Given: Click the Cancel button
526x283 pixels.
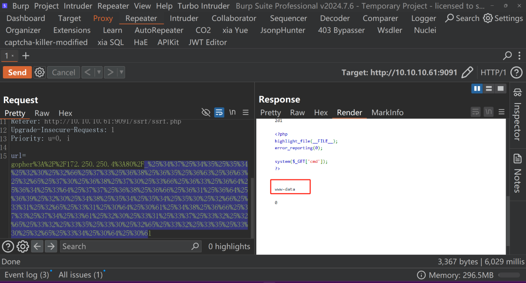Looking at the screenshot, I should 63,72.
